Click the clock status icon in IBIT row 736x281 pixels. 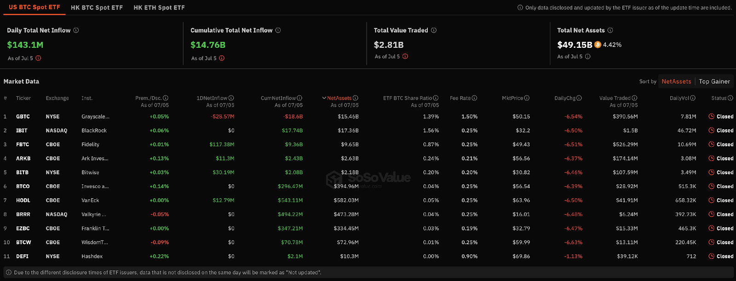[x=712, y=131]
